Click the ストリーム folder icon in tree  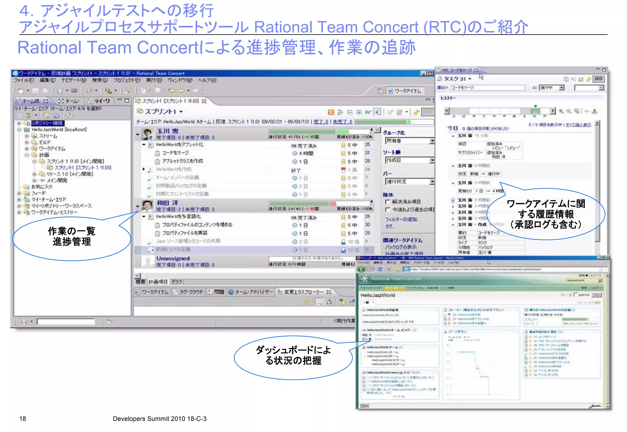34,136
